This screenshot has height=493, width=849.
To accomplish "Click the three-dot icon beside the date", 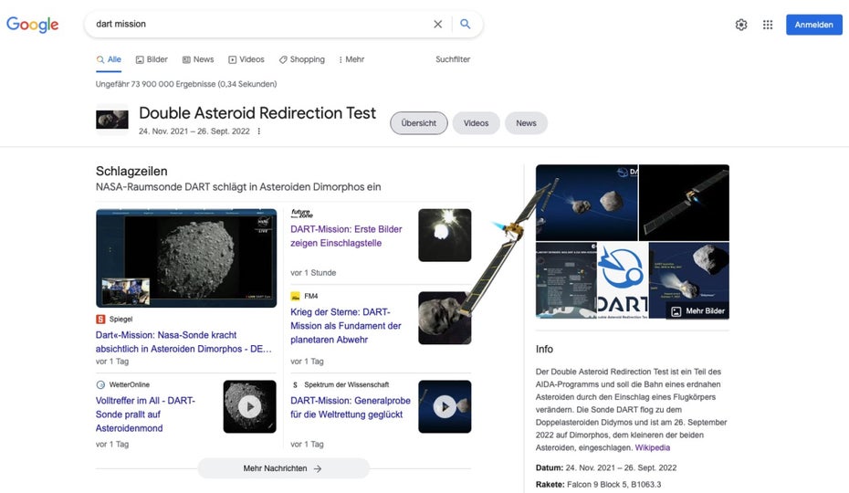I will tap(259, 131).
